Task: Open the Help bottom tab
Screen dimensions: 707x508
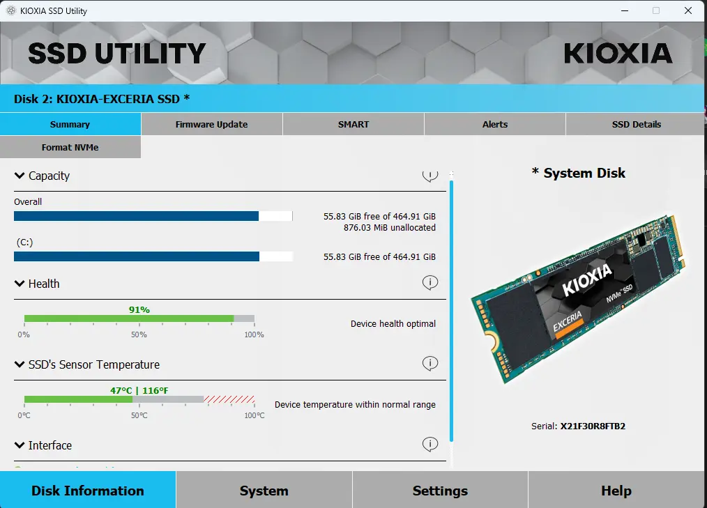Action: click(616, 490)
